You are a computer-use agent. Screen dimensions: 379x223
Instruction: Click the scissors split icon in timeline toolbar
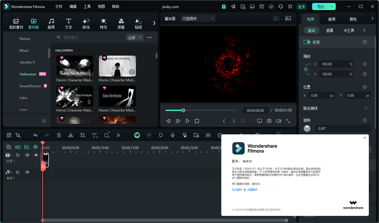(71, 135)
